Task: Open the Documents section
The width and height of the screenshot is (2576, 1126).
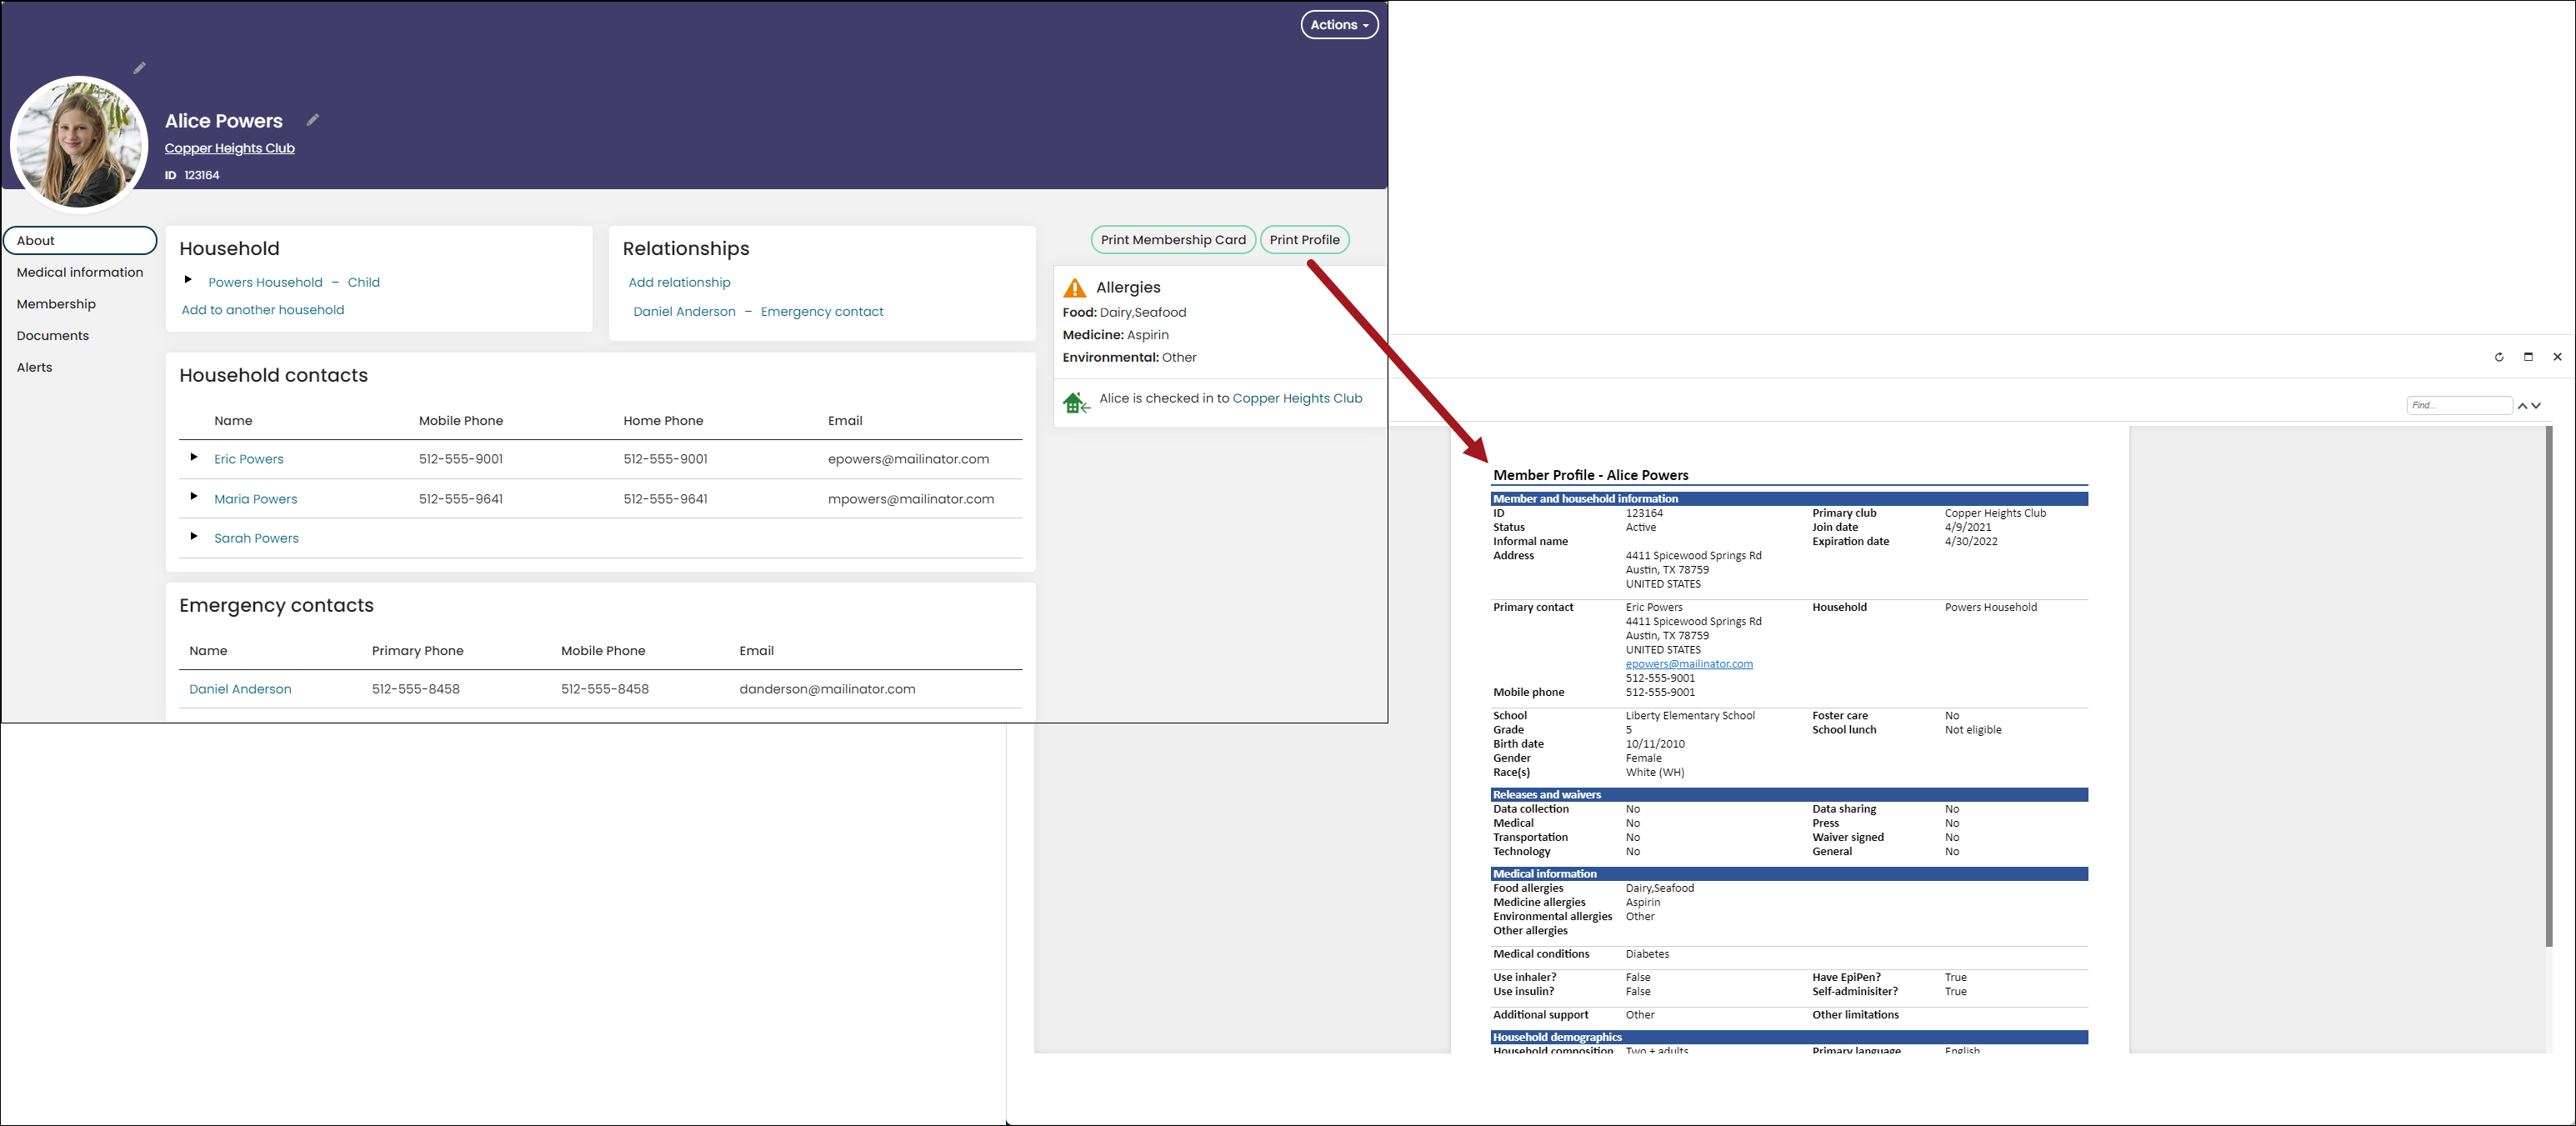Action: click(53, 336)
